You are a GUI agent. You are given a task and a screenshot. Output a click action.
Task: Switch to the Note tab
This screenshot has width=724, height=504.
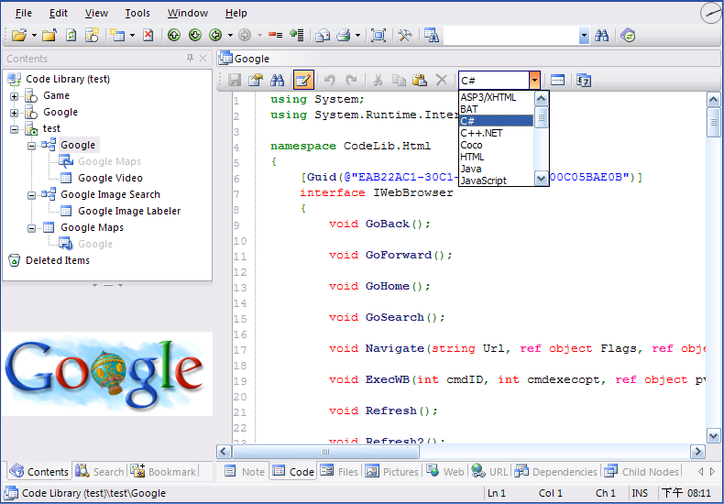click(245, 472)
